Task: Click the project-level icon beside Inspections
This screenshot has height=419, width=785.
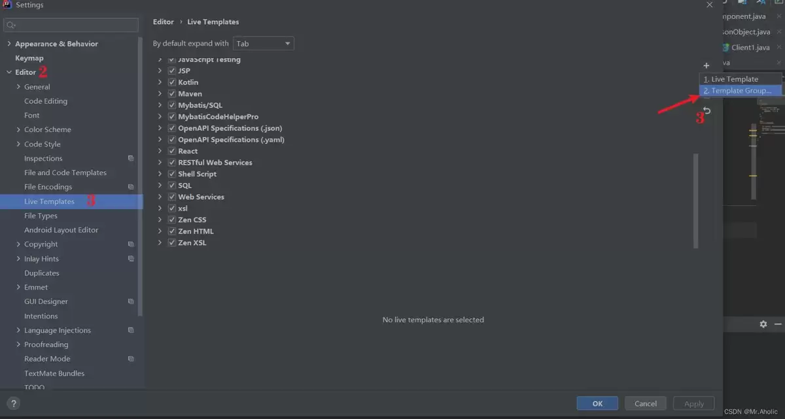Action: tap(131, 159)
